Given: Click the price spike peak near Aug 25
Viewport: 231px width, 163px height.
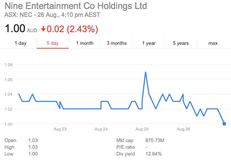Looking at the screenshot, I should pyautogui.click(x=146, y=72).
